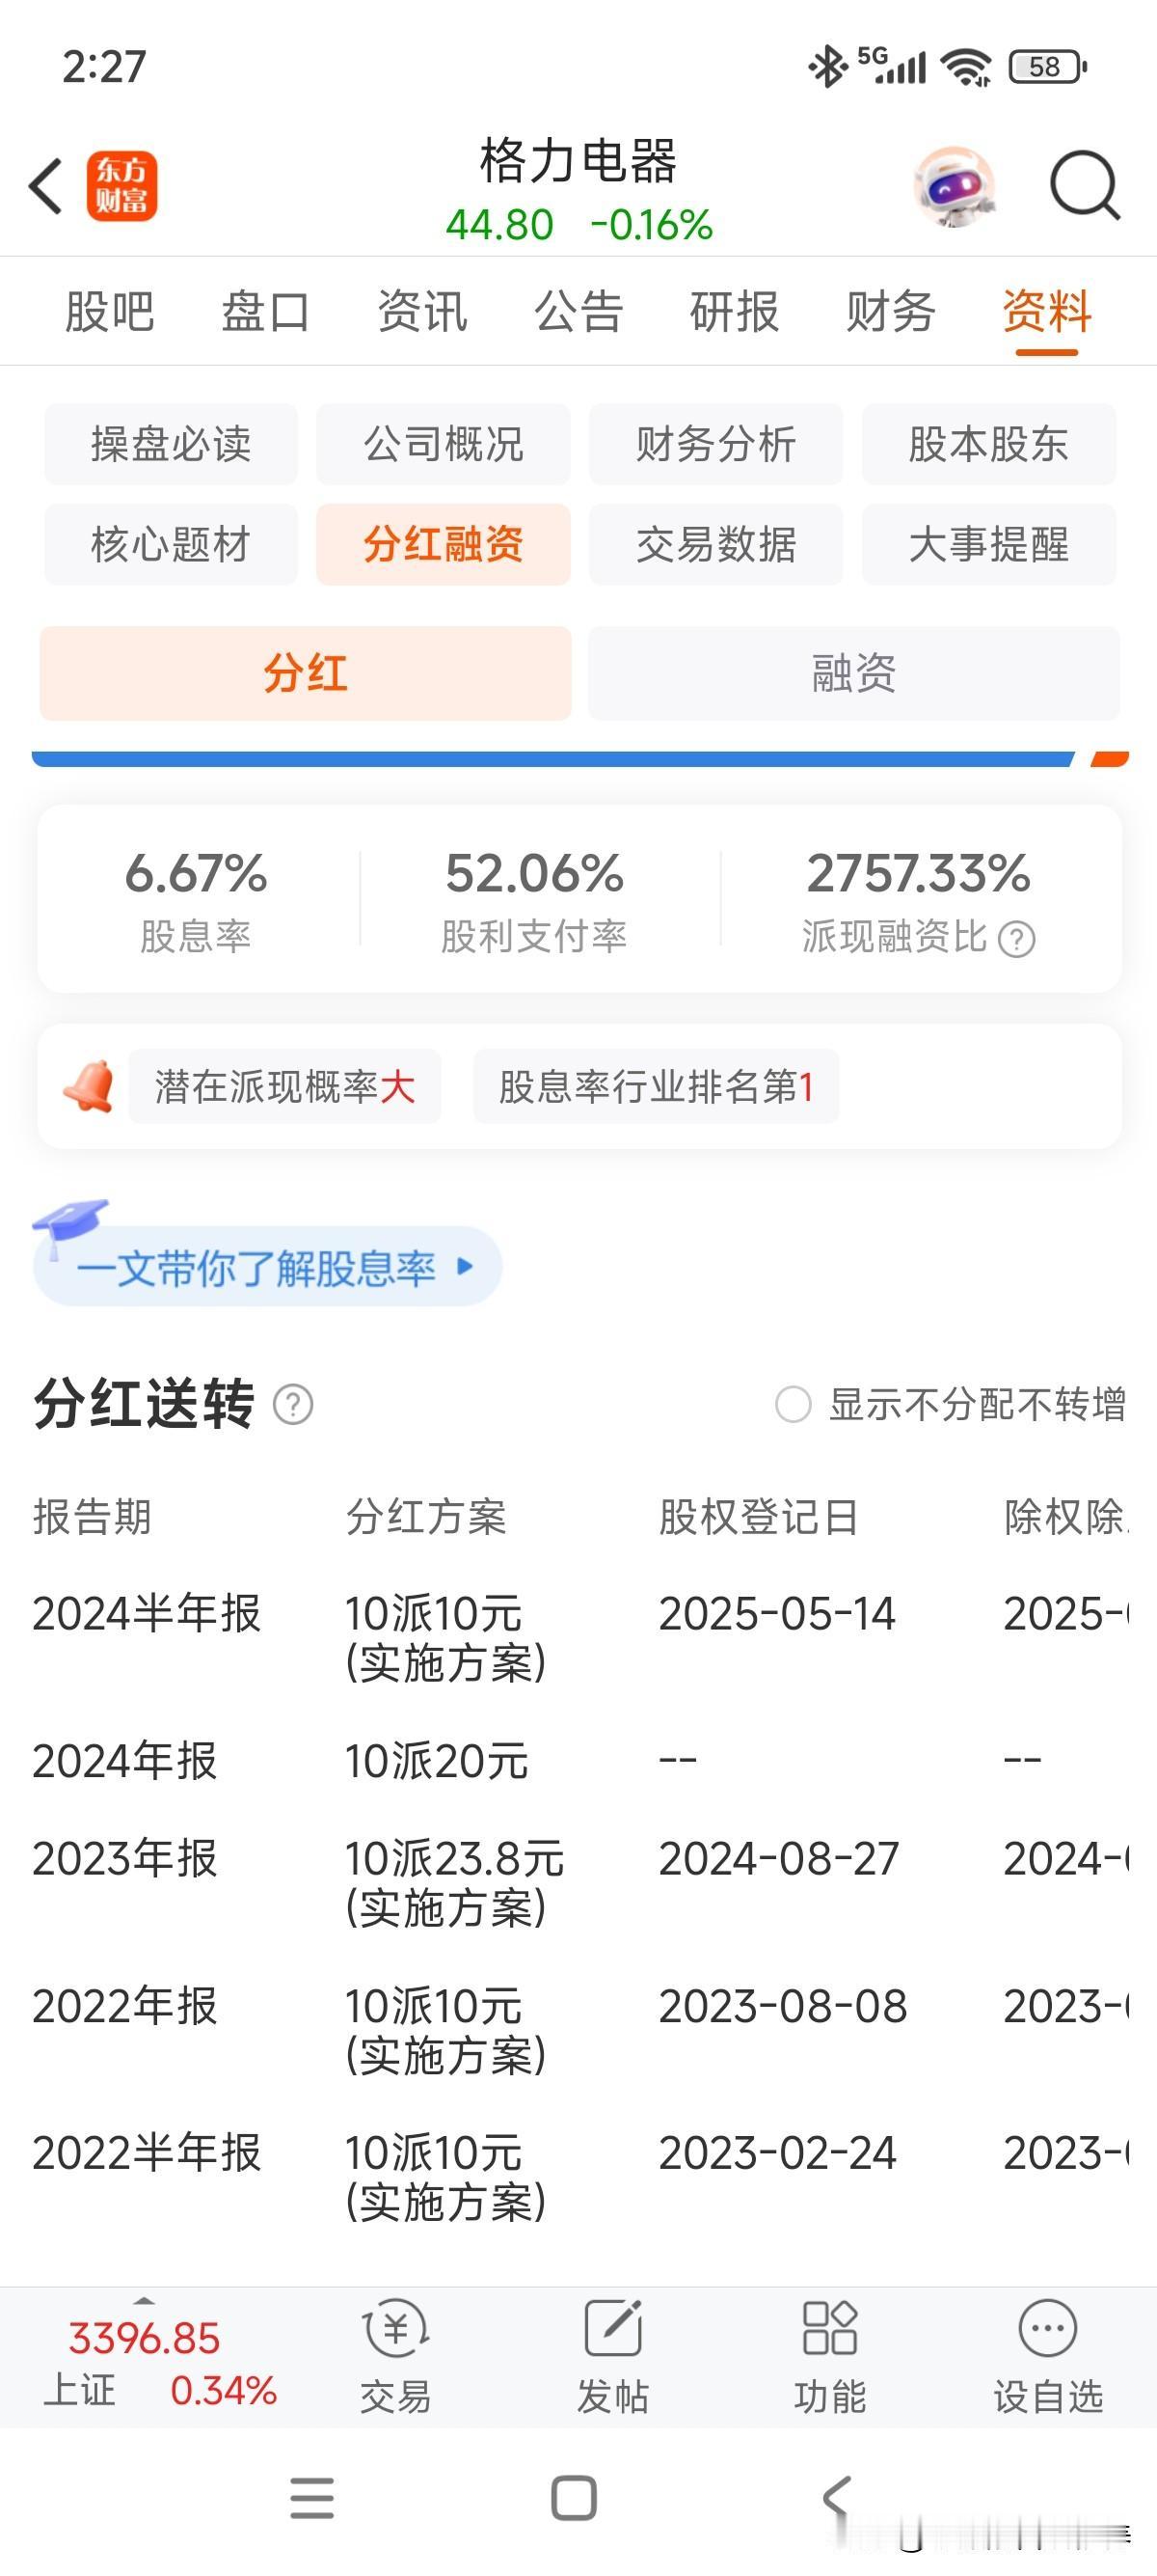
Task: Select the 2022半年报 row
Action: [x=579, y=2177]
